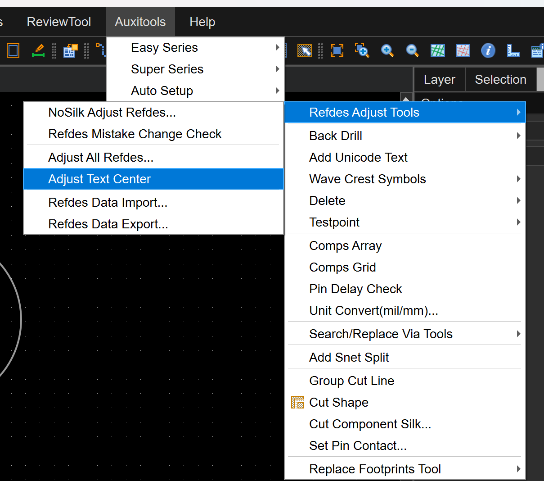Click the Measure ruler icon

(513, 50)
